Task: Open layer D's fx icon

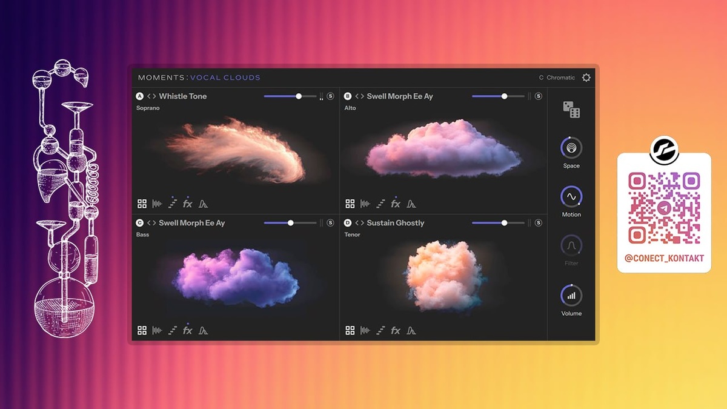Action: click(396, 330)
